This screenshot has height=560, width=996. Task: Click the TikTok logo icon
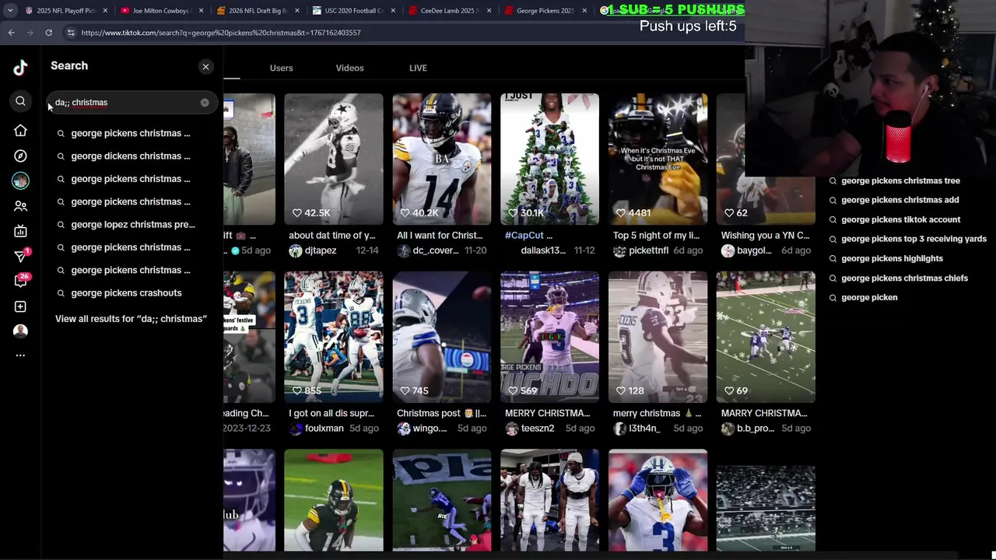coord(20,68)
